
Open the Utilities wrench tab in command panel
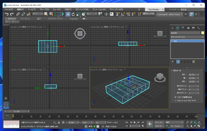pos(198,28)
